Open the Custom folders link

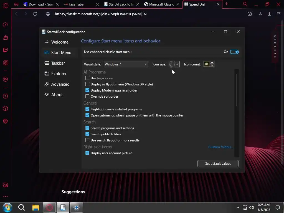pos(220,147)
